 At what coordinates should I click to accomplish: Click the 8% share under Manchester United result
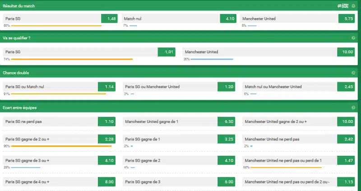(244, 26)
